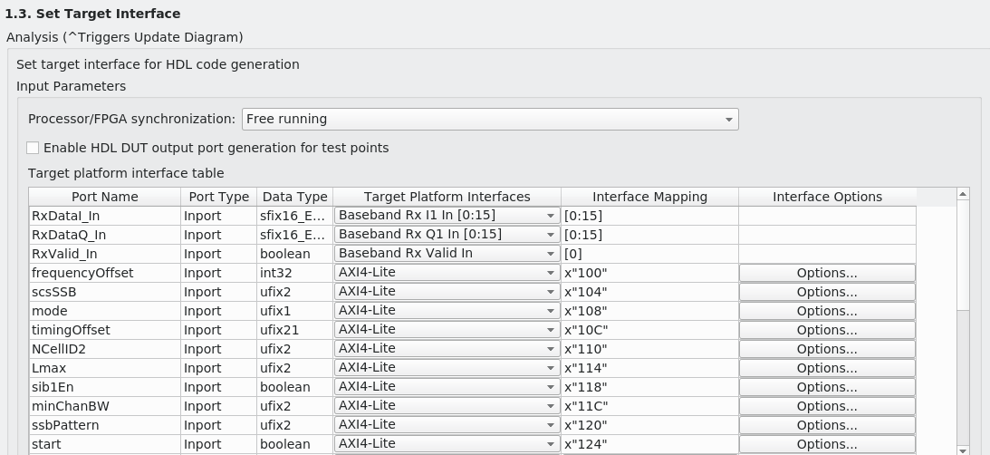The height and width of the screenshot is (455, 990).
Task: Select Target Platform Interfaces column header
Action: coord(447,197)
